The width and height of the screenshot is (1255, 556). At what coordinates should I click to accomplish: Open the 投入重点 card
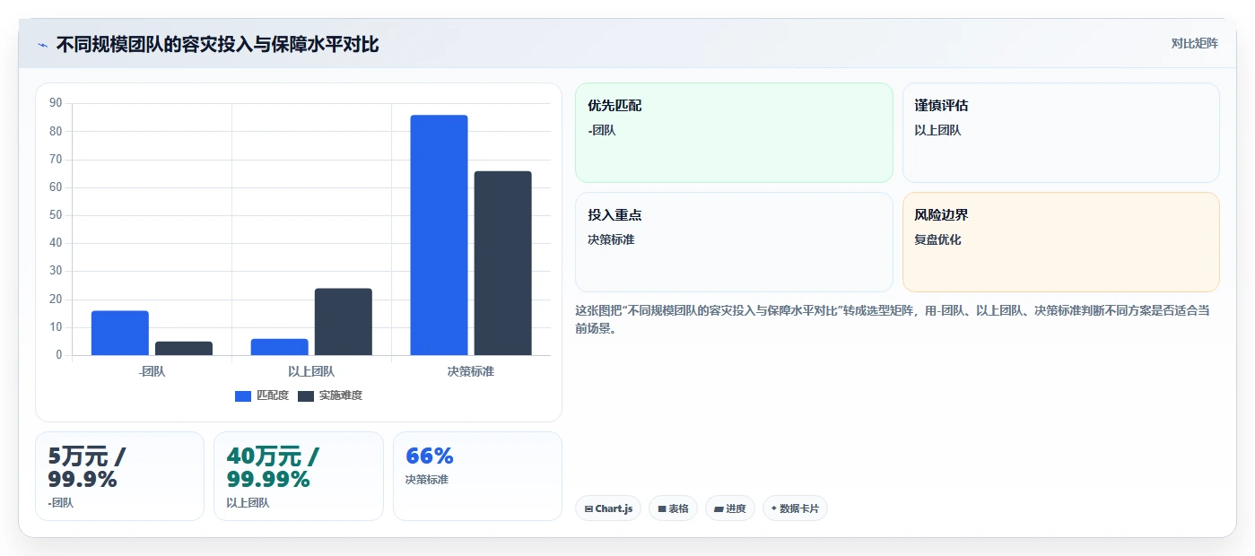click(734, 242)
